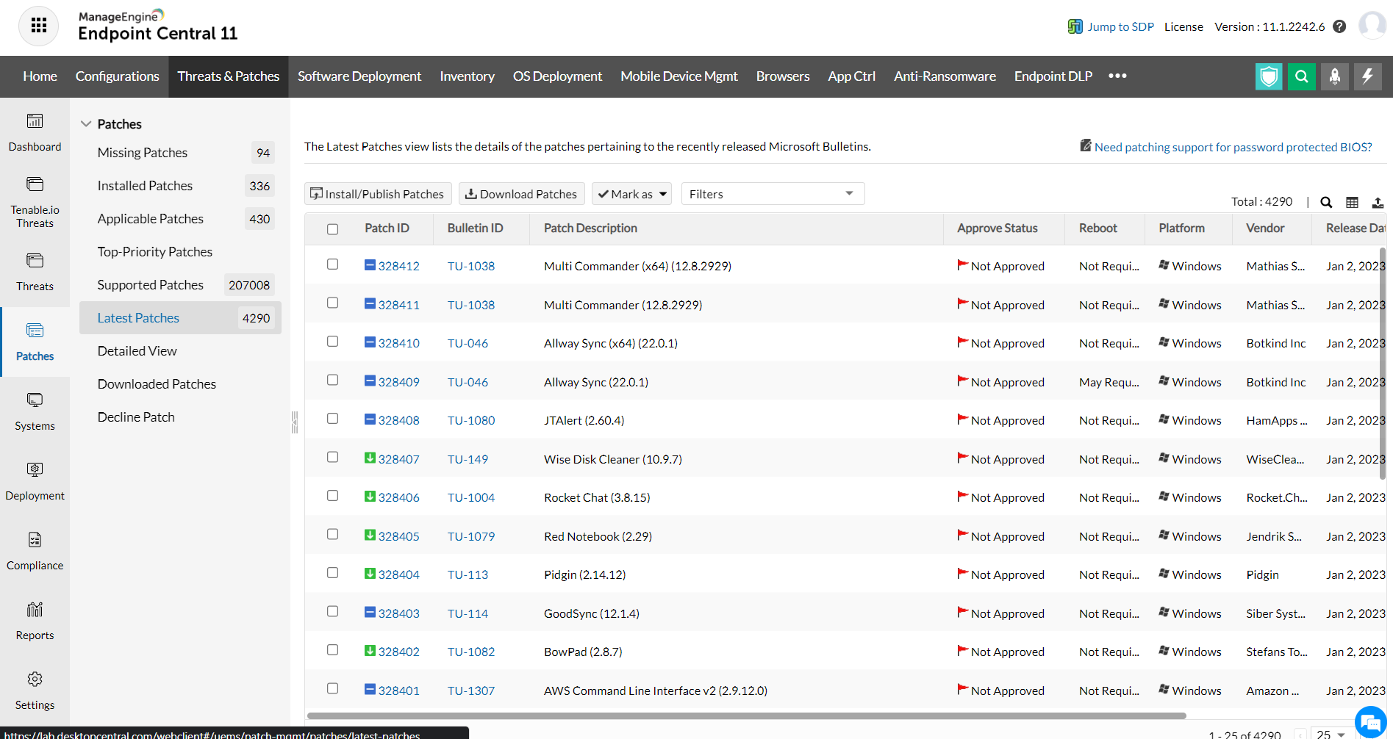Toggle the select-all checkbox in table header

click(332, 229)
